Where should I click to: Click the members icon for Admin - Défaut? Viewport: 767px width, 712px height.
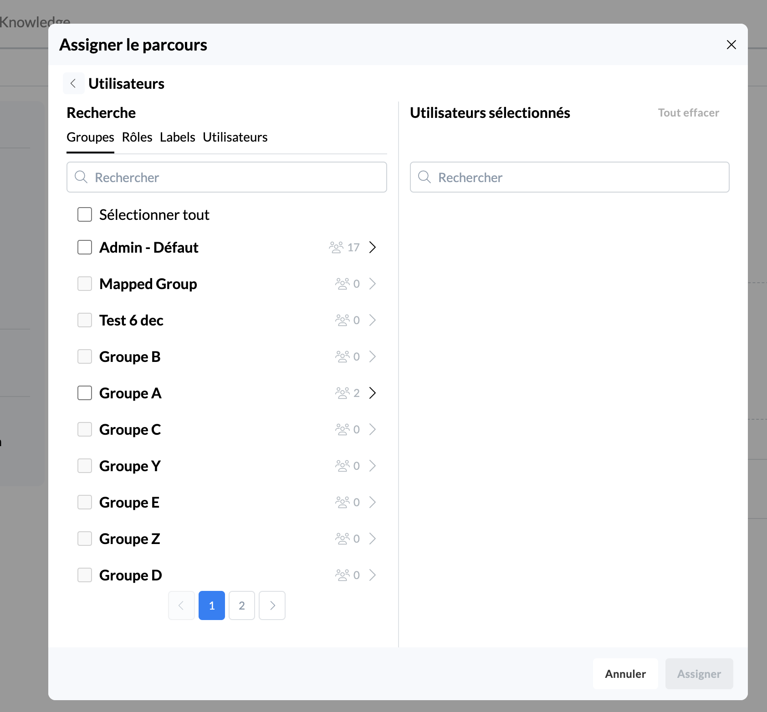point(336,247)
